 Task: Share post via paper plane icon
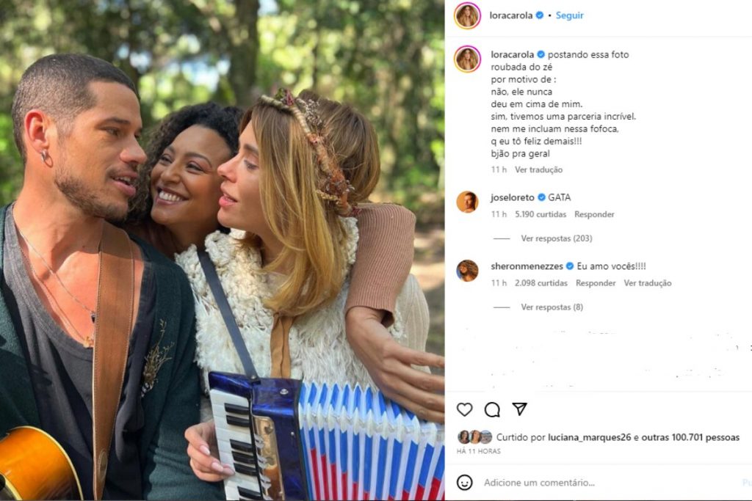click(519, 409)
